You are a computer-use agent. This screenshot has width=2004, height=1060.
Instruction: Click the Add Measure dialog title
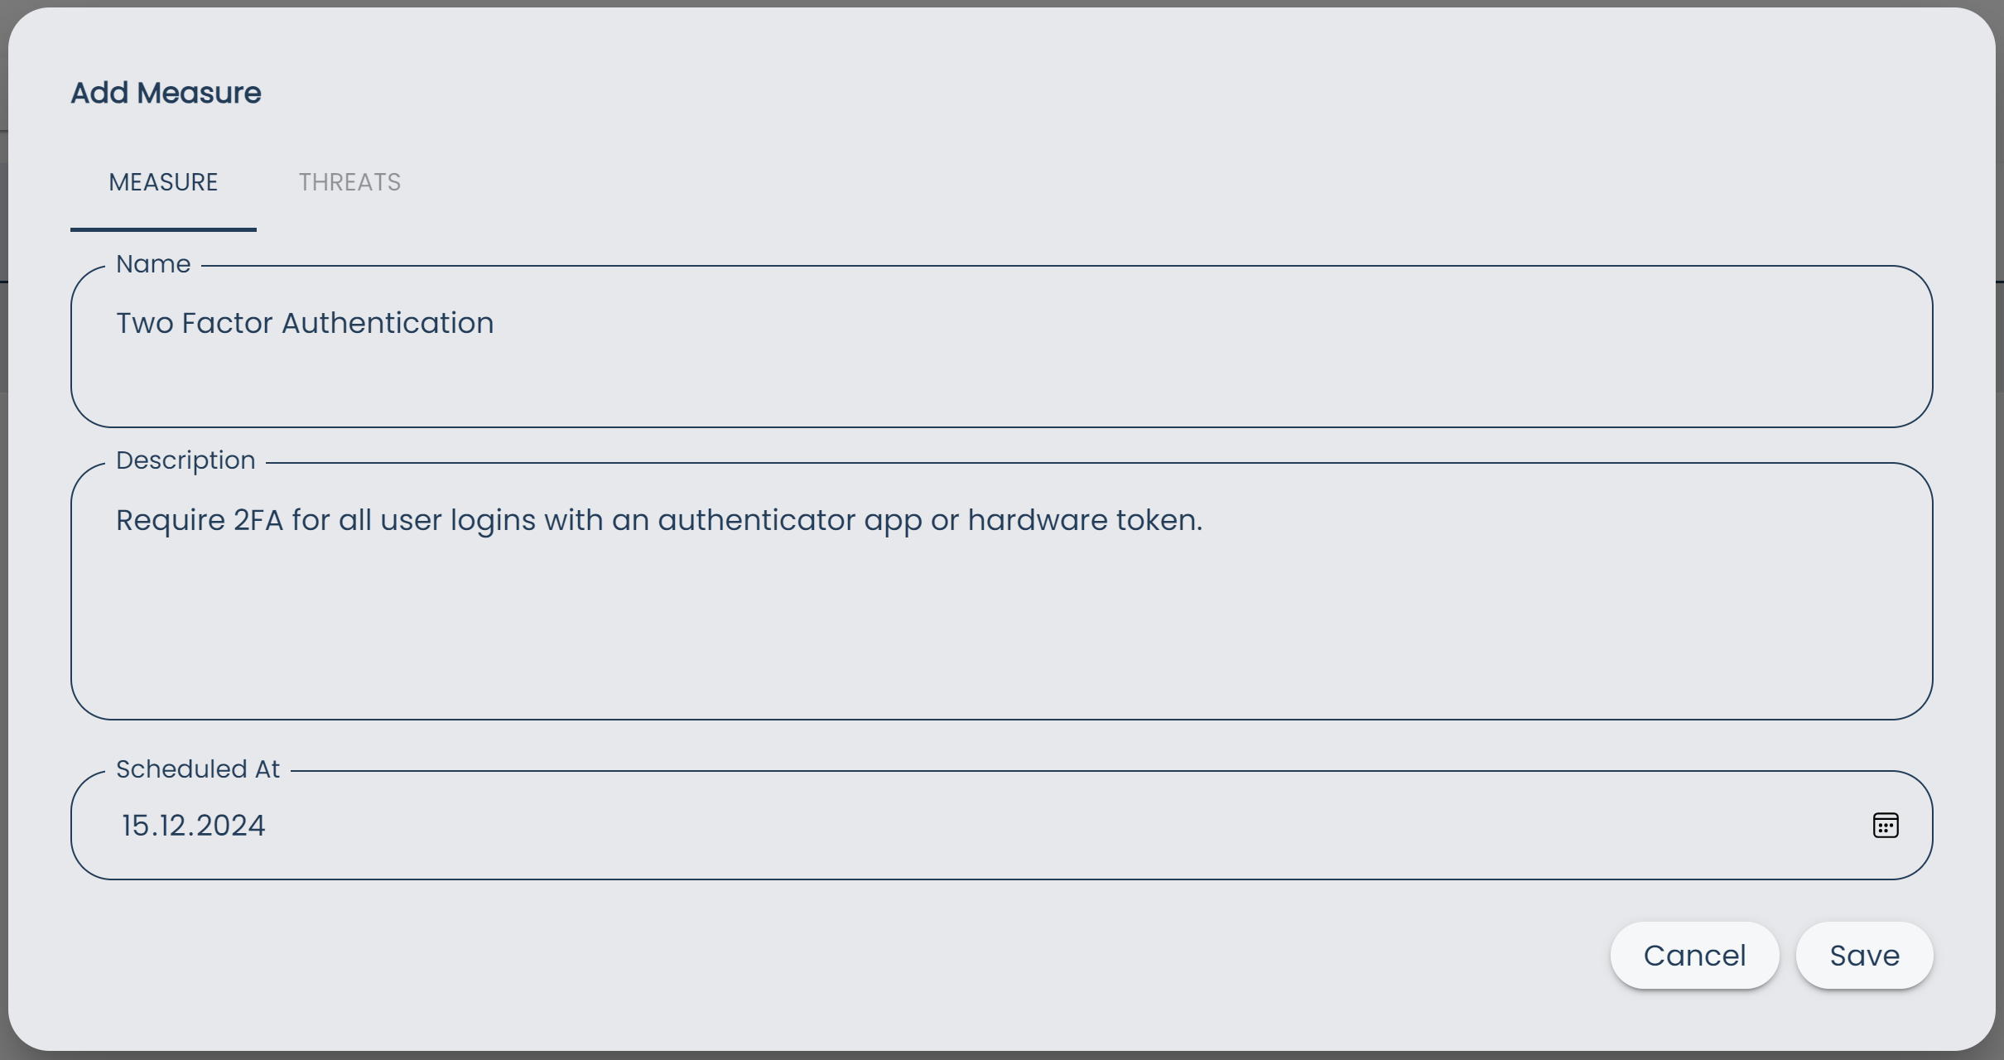point(165,92)
